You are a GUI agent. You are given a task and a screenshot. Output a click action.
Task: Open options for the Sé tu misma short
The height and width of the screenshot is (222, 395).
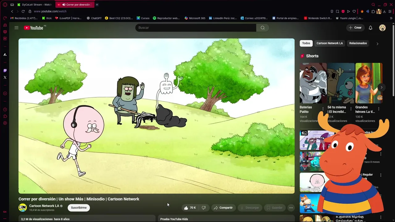[351, 109]
